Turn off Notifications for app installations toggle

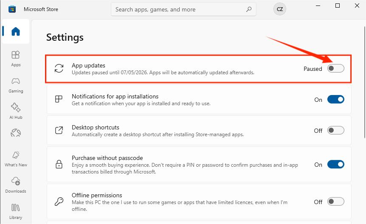click(336, 99)
